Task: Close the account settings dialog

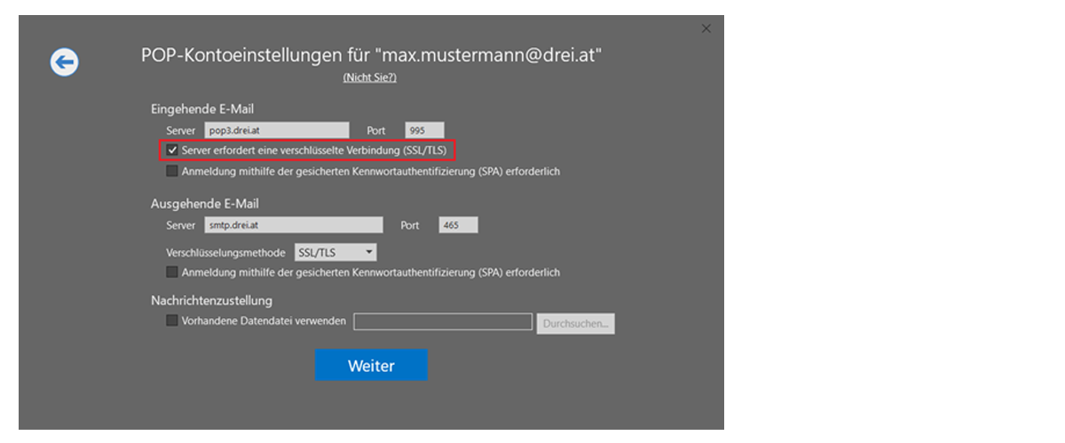Action: [706, 28]
